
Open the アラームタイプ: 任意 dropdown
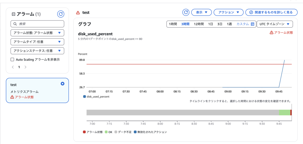(37, 42)
